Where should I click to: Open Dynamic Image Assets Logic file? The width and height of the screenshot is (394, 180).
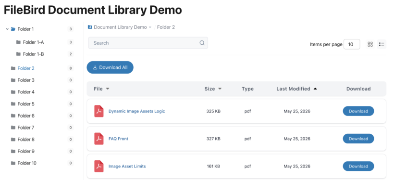click(136, 111)
